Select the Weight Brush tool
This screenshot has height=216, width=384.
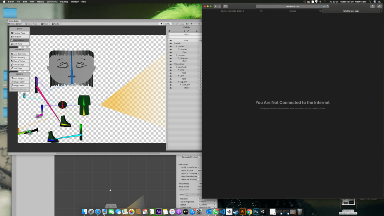point(19,85)
